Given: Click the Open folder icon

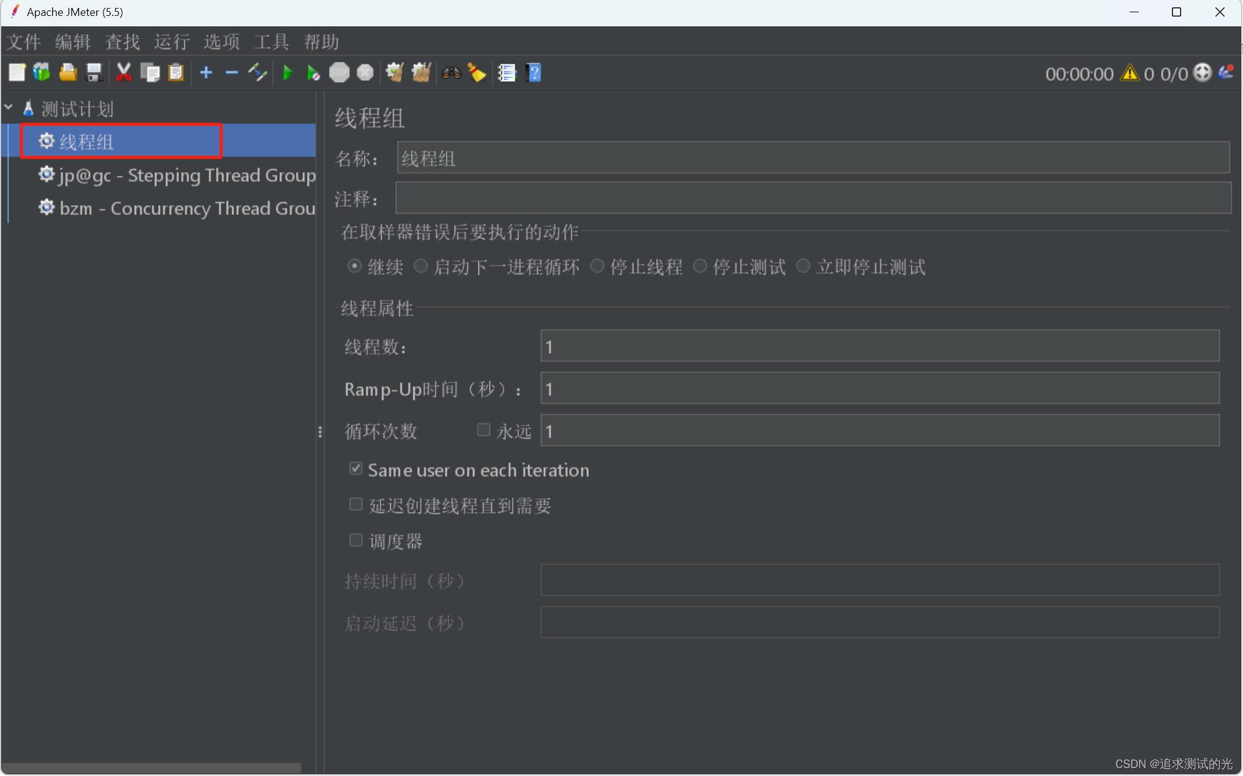Looking at the screenshot, I should [x=67, y=73].
